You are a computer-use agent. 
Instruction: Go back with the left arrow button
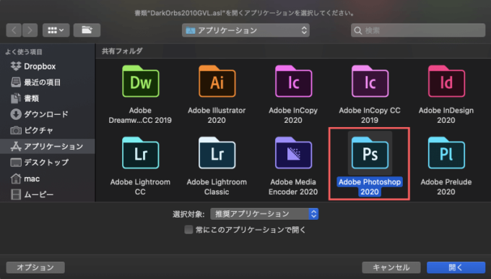pos(14,30)
